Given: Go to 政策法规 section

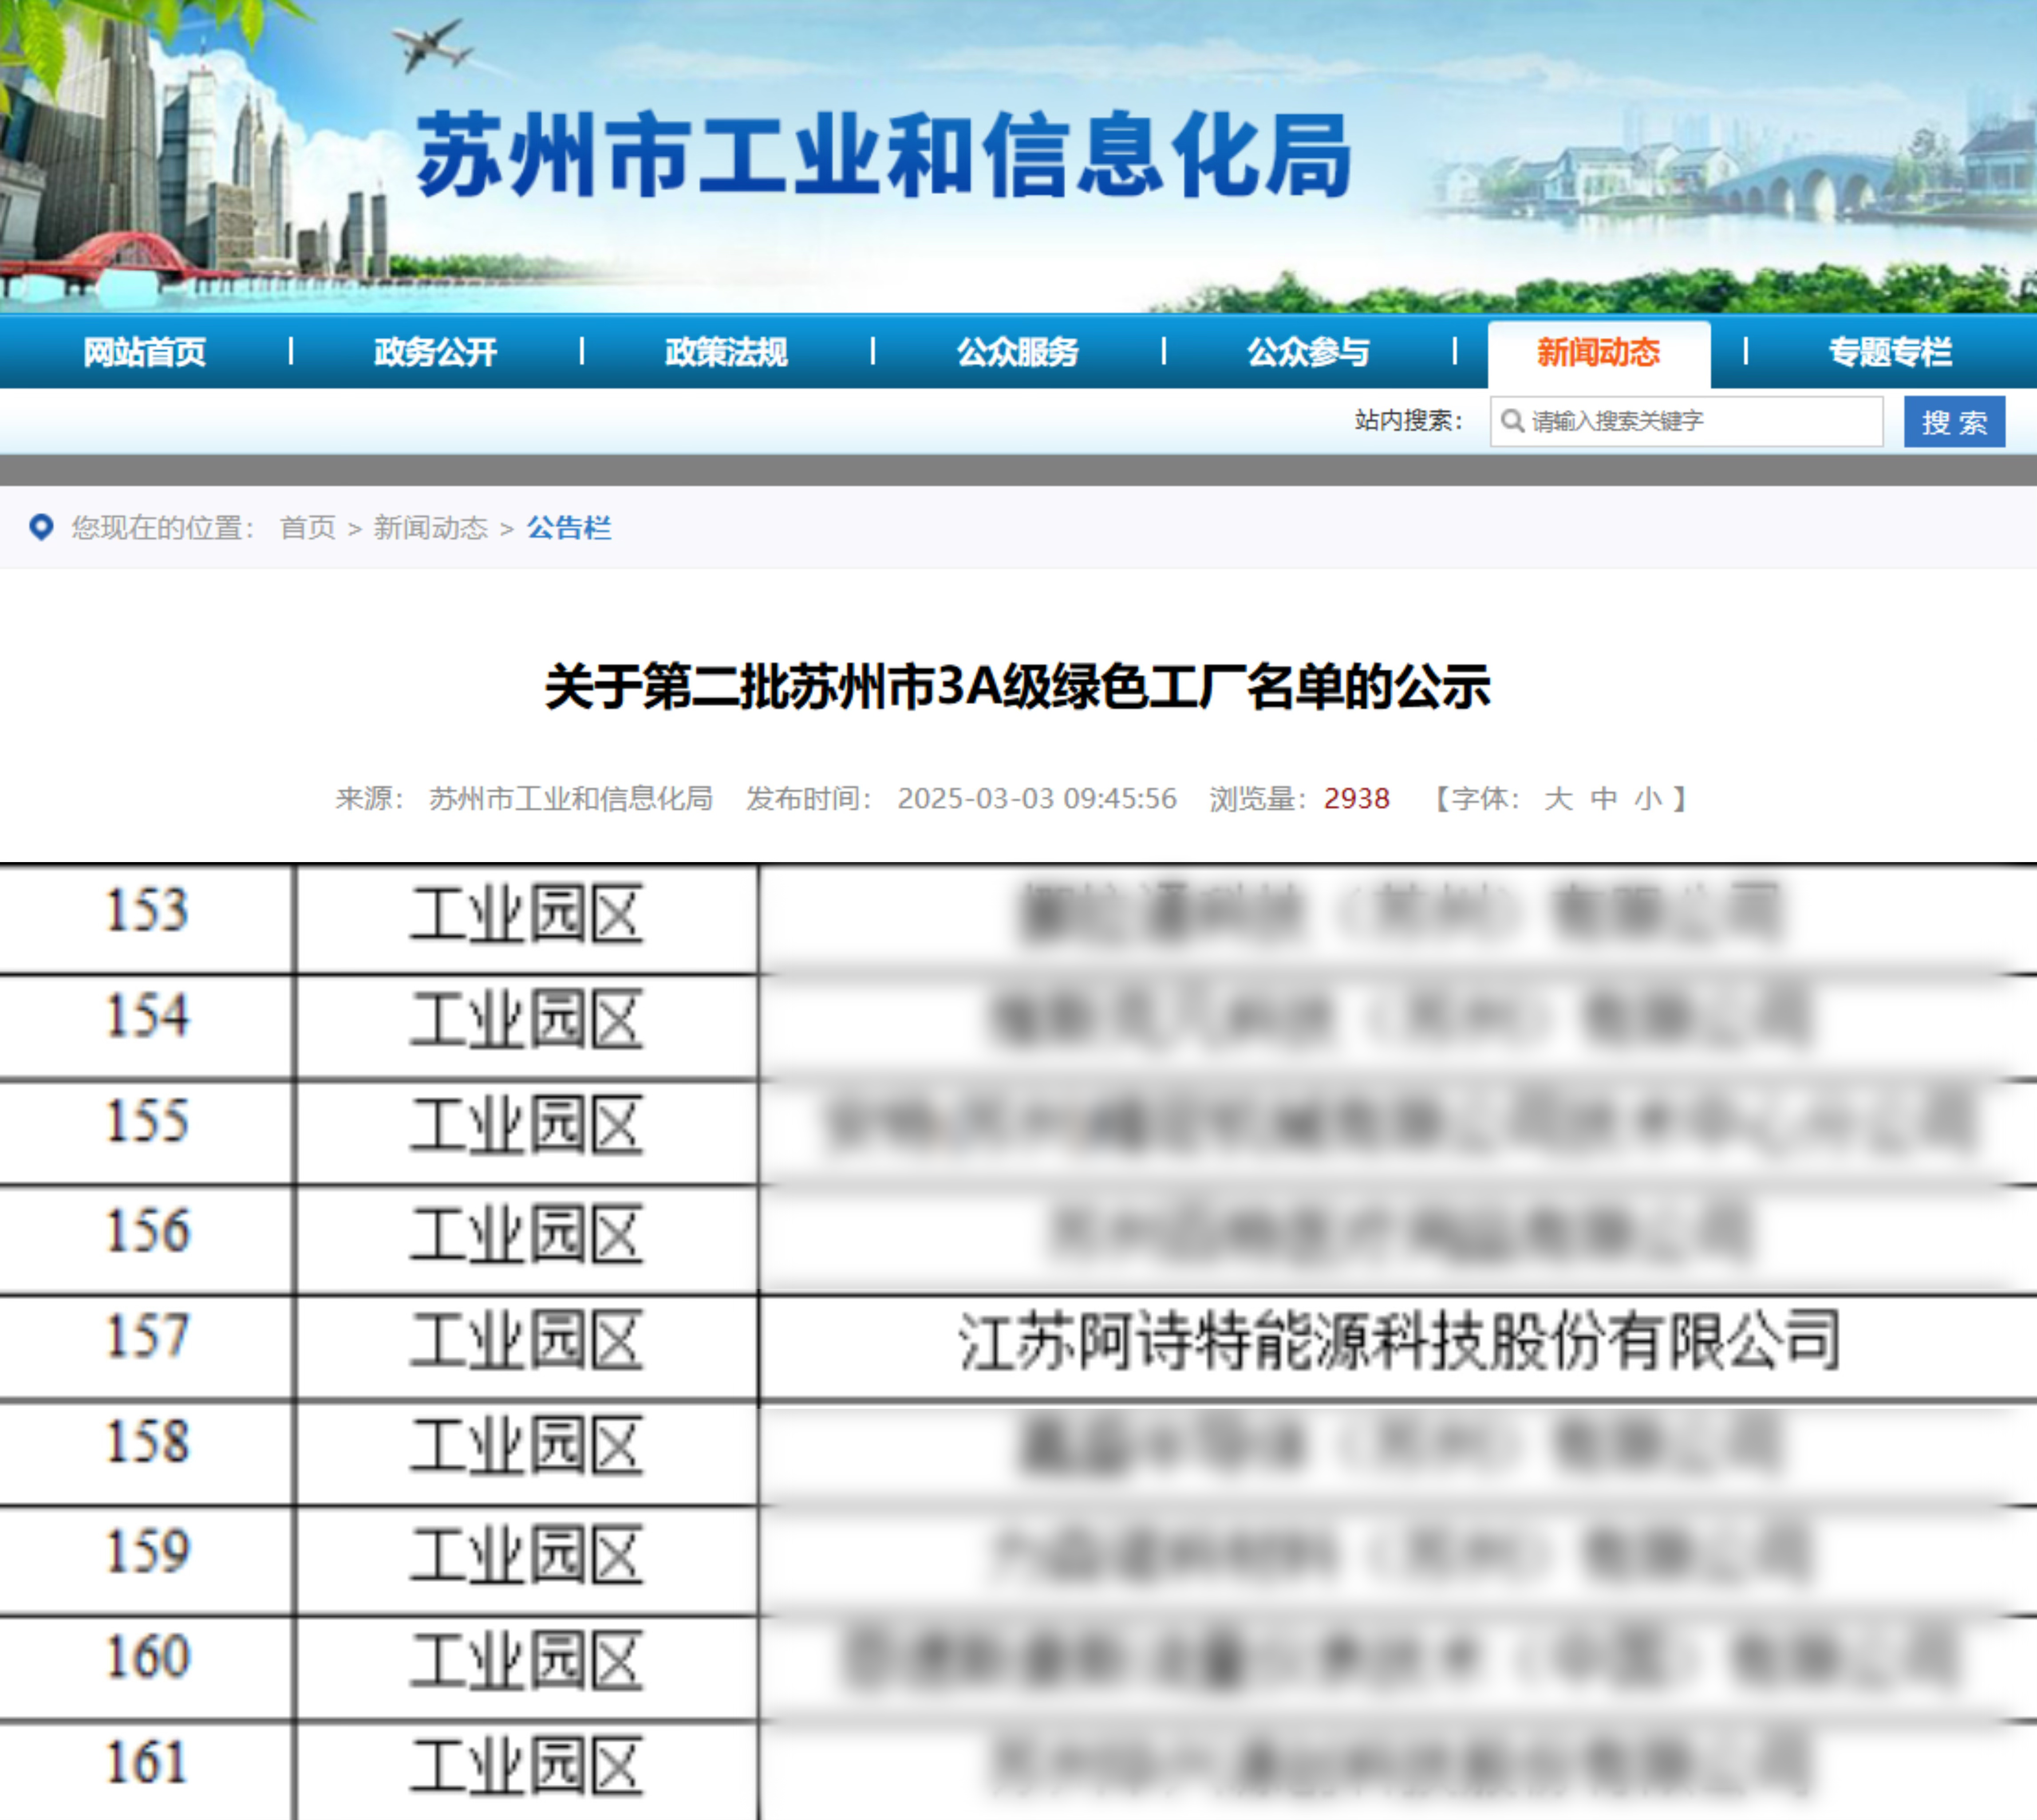Looking at the screenshot, I should [726, 352].
